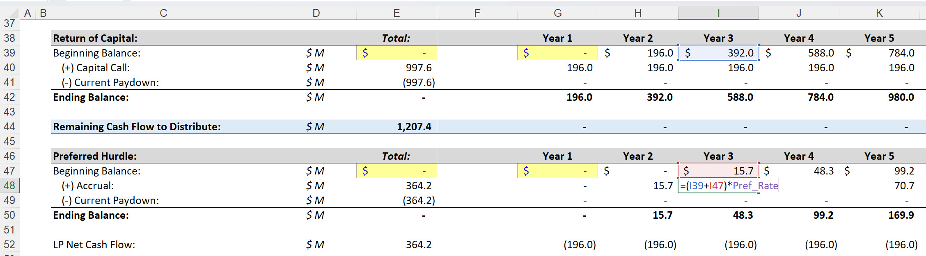Click '(+) Capital Call:' label

tap(96, 68)
